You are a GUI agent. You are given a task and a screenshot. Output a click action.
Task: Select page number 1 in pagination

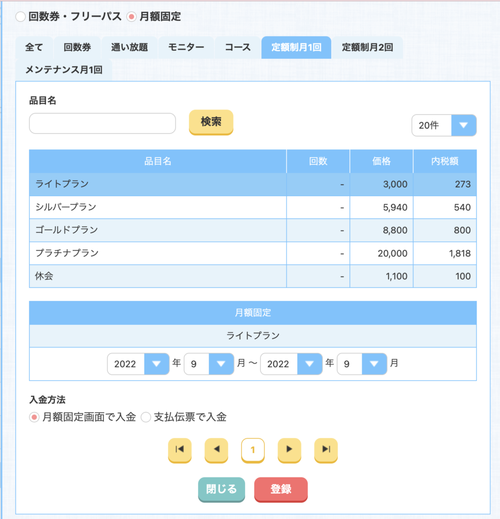pos(253,450)
